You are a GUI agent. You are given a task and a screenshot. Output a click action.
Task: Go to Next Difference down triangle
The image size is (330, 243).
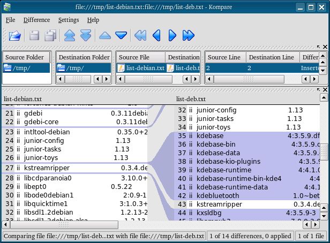click(121, 35)
